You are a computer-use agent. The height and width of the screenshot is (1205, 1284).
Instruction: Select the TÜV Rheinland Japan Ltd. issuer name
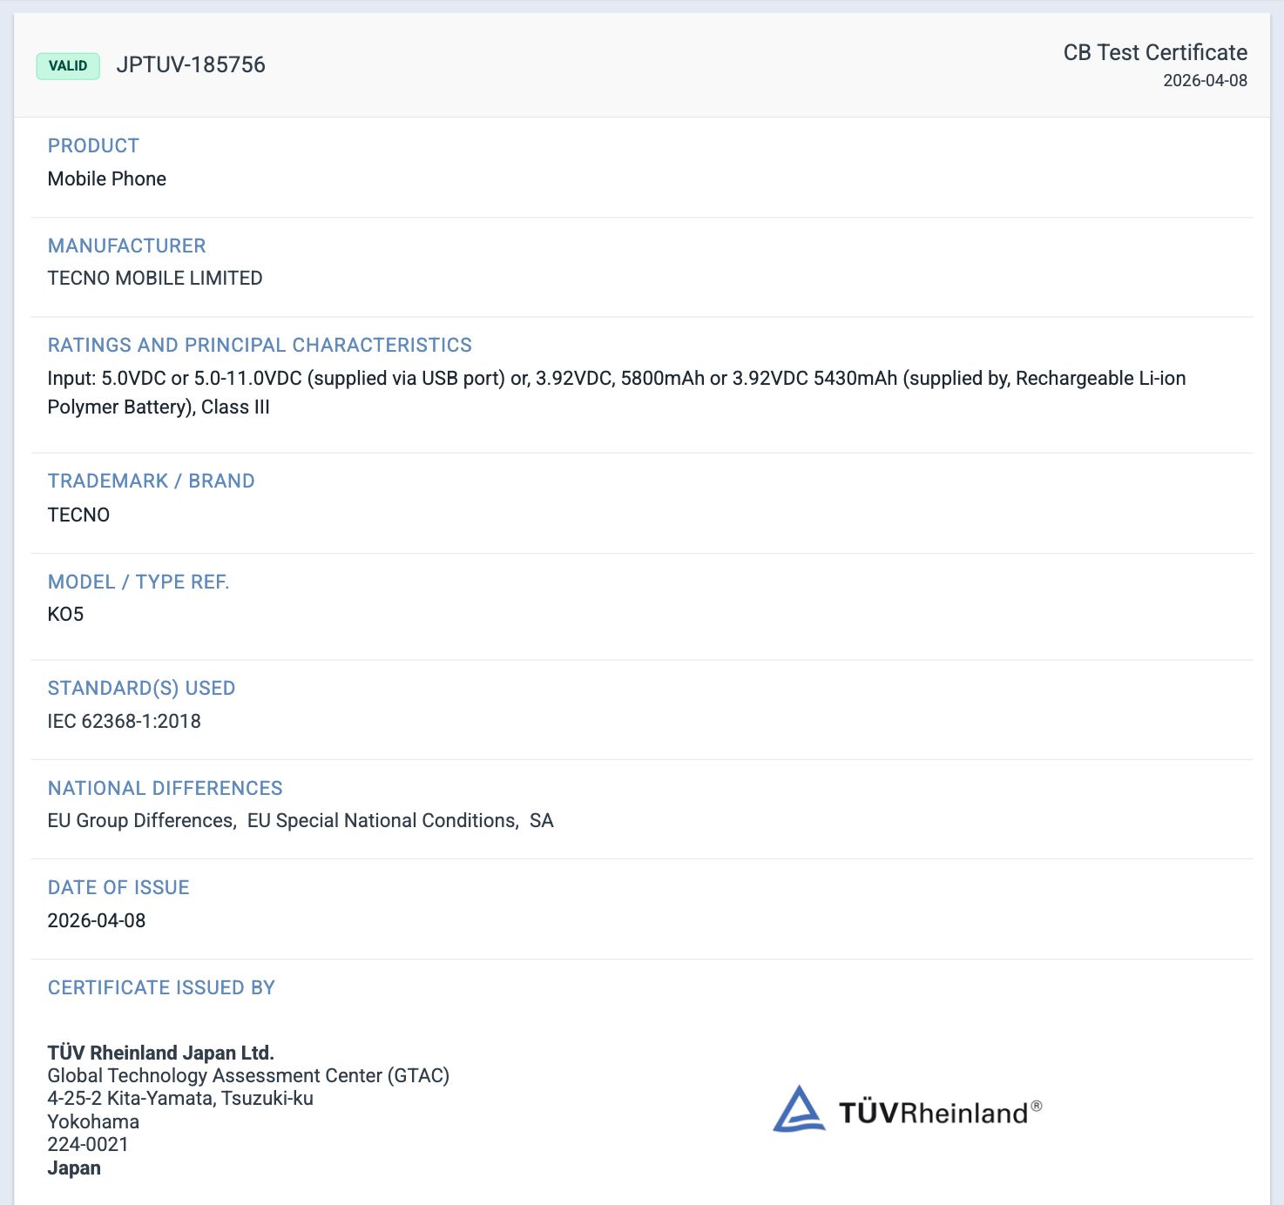click(x=160, y=1053)
